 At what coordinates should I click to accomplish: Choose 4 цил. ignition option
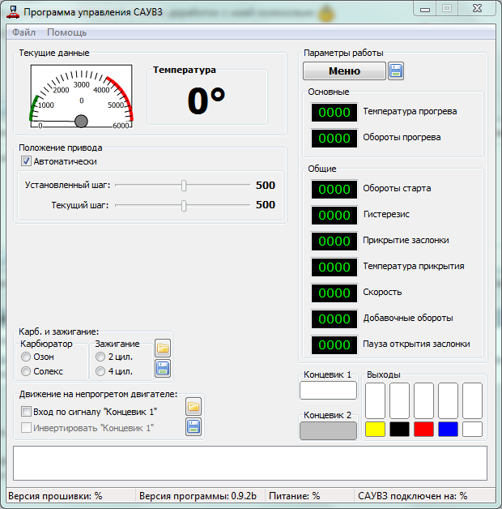pyautogui.click(x=100, y=371)
